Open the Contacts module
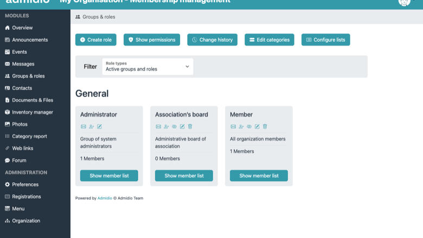This screenshot has height=238, width=423. [x=22, y=88]
